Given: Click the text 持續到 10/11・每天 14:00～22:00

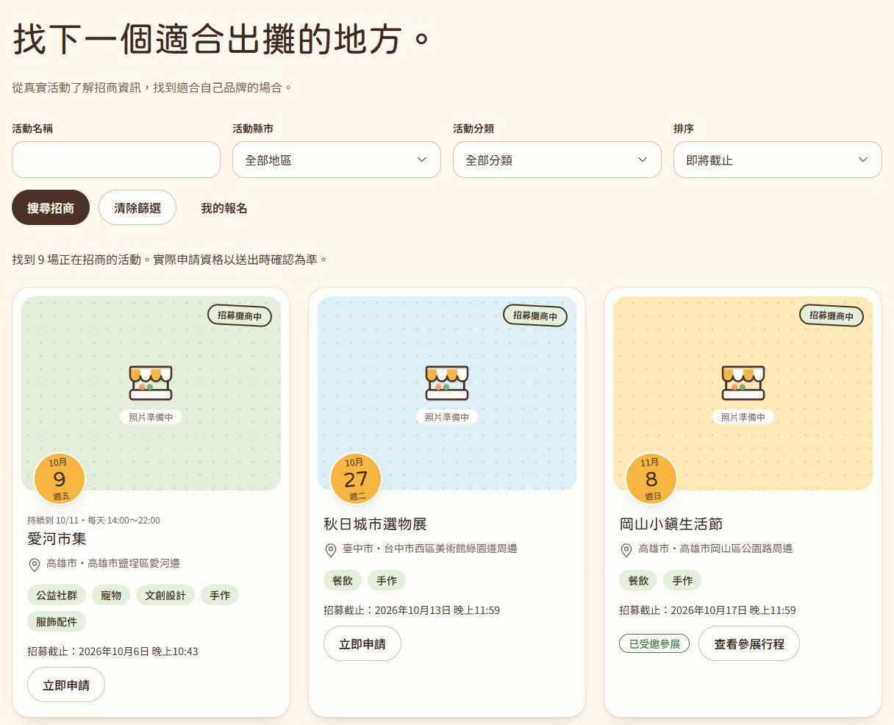Looking at the screenshot, I should tap(93, 521).
